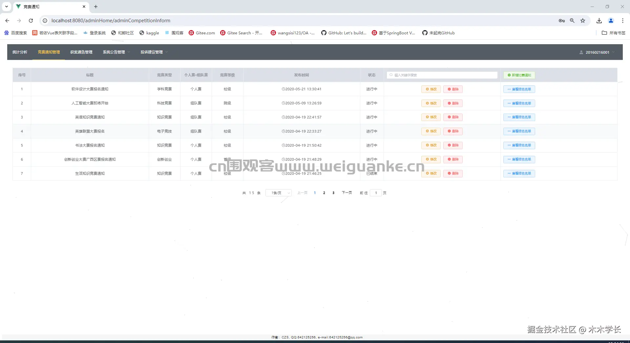Image resolution: width=630 pixels, height=343 pixels.
Task: Focus the 前往 page number input
Action: click(376, 193)
